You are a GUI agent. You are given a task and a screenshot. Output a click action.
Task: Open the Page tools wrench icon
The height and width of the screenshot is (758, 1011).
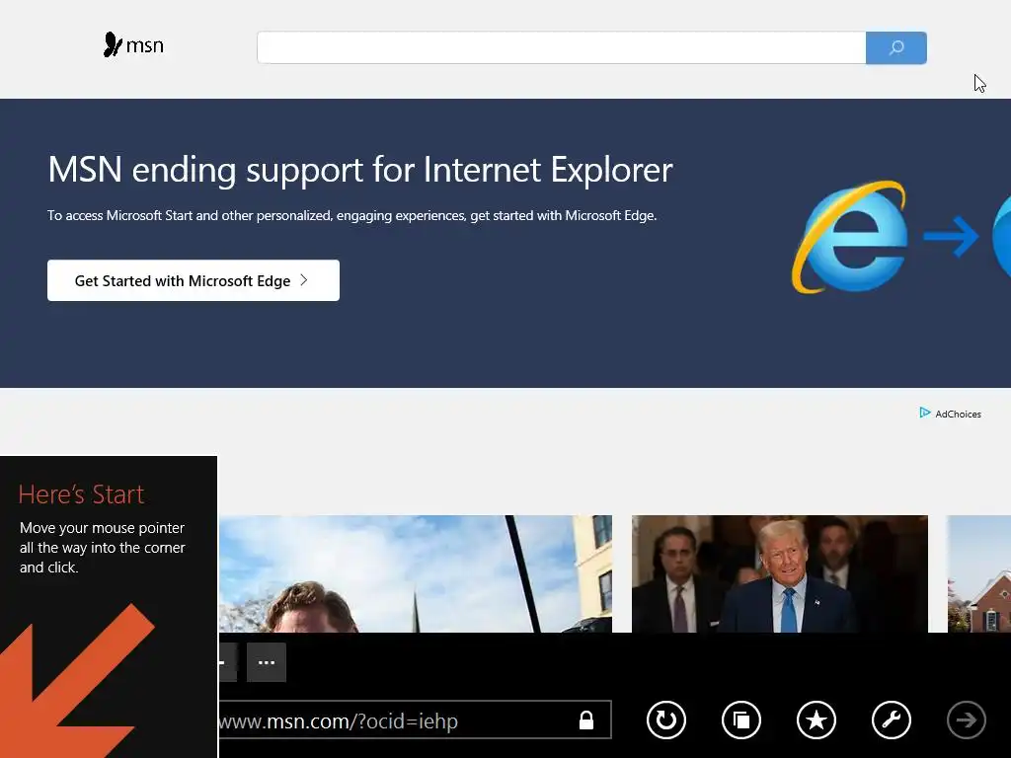[892, 720]
